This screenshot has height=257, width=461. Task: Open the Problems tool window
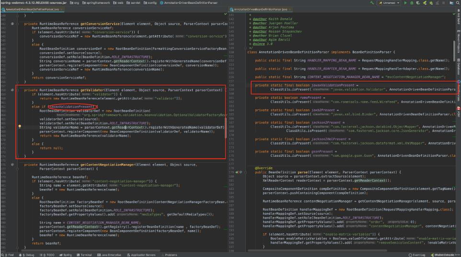(169, 255)
